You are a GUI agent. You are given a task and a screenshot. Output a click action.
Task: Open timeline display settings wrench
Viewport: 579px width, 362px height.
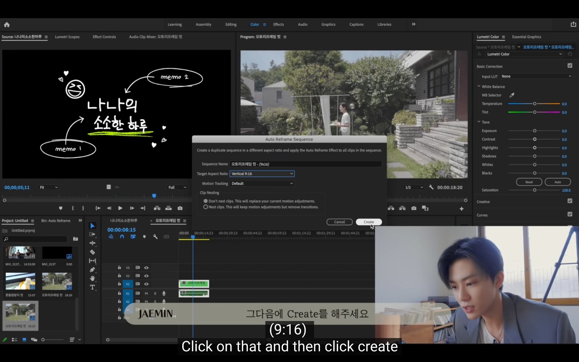[155, 237]
